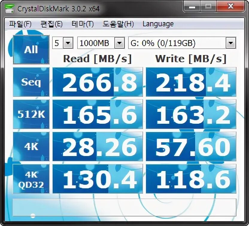Viewport: 249px width, 226px height.
Task: Click the 4K write value 57.60
Action: tap(191, 146)
